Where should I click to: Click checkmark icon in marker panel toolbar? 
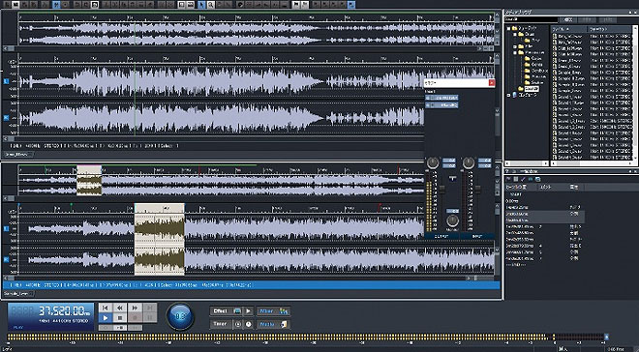pyautogui.click(x=523, y=179)
